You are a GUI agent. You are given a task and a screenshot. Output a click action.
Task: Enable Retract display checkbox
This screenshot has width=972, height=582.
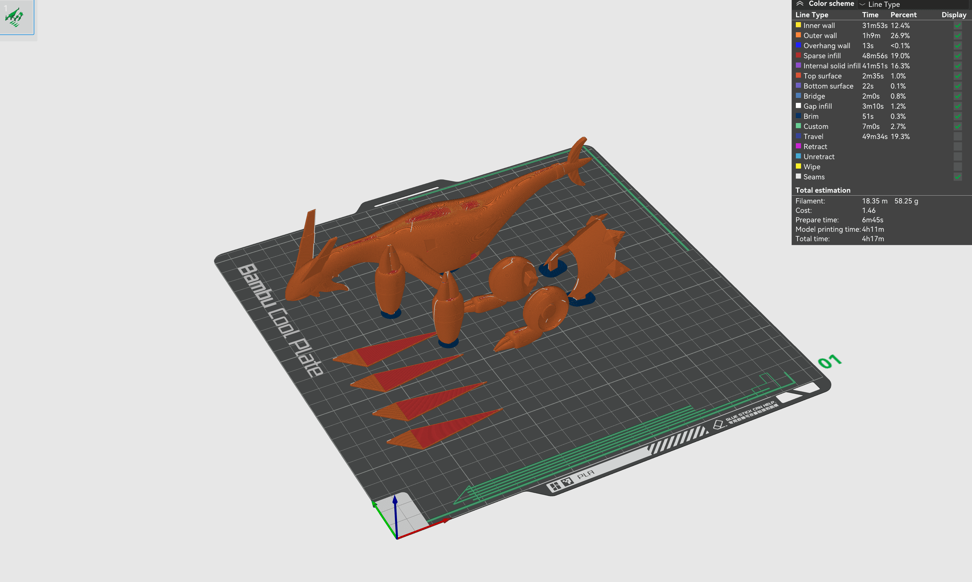[x=957, y=147]
